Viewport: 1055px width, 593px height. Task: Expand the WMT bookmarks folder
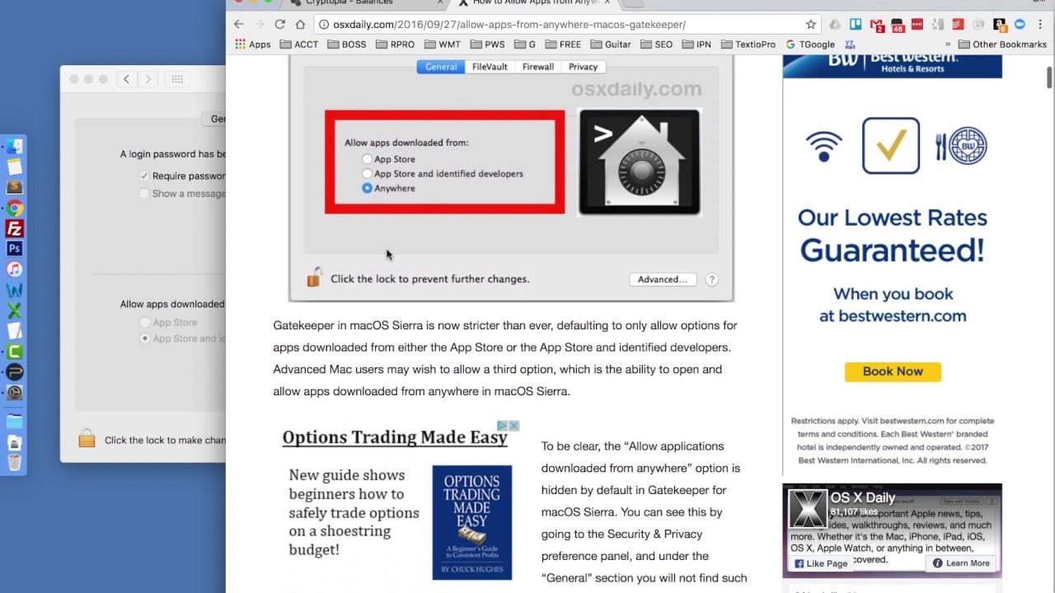pyautogui.click(x=442, y=44)
